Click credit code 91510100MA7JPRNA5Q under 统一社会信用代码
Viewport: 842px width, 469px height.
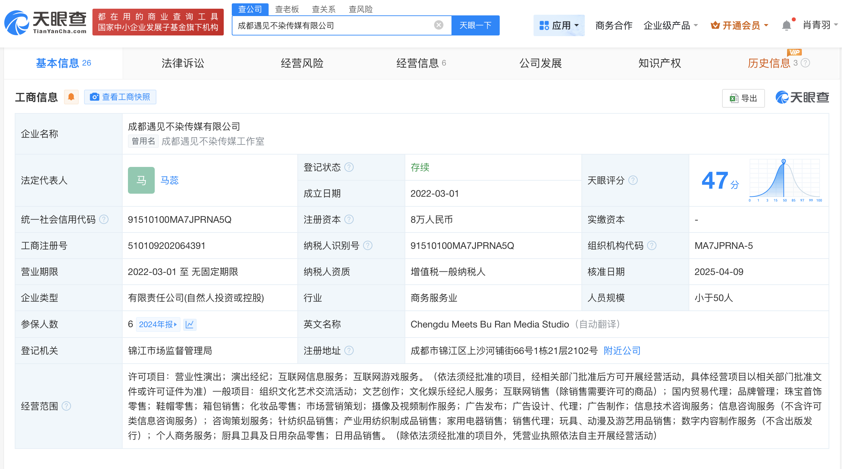pyautogui.click(x=180, y=219)
